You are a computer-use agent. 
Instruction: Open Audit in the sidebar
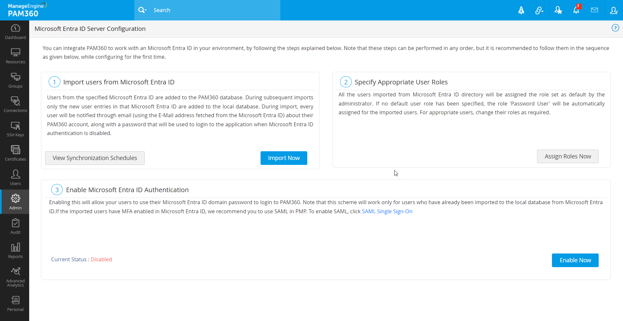[x=15, y=227]
